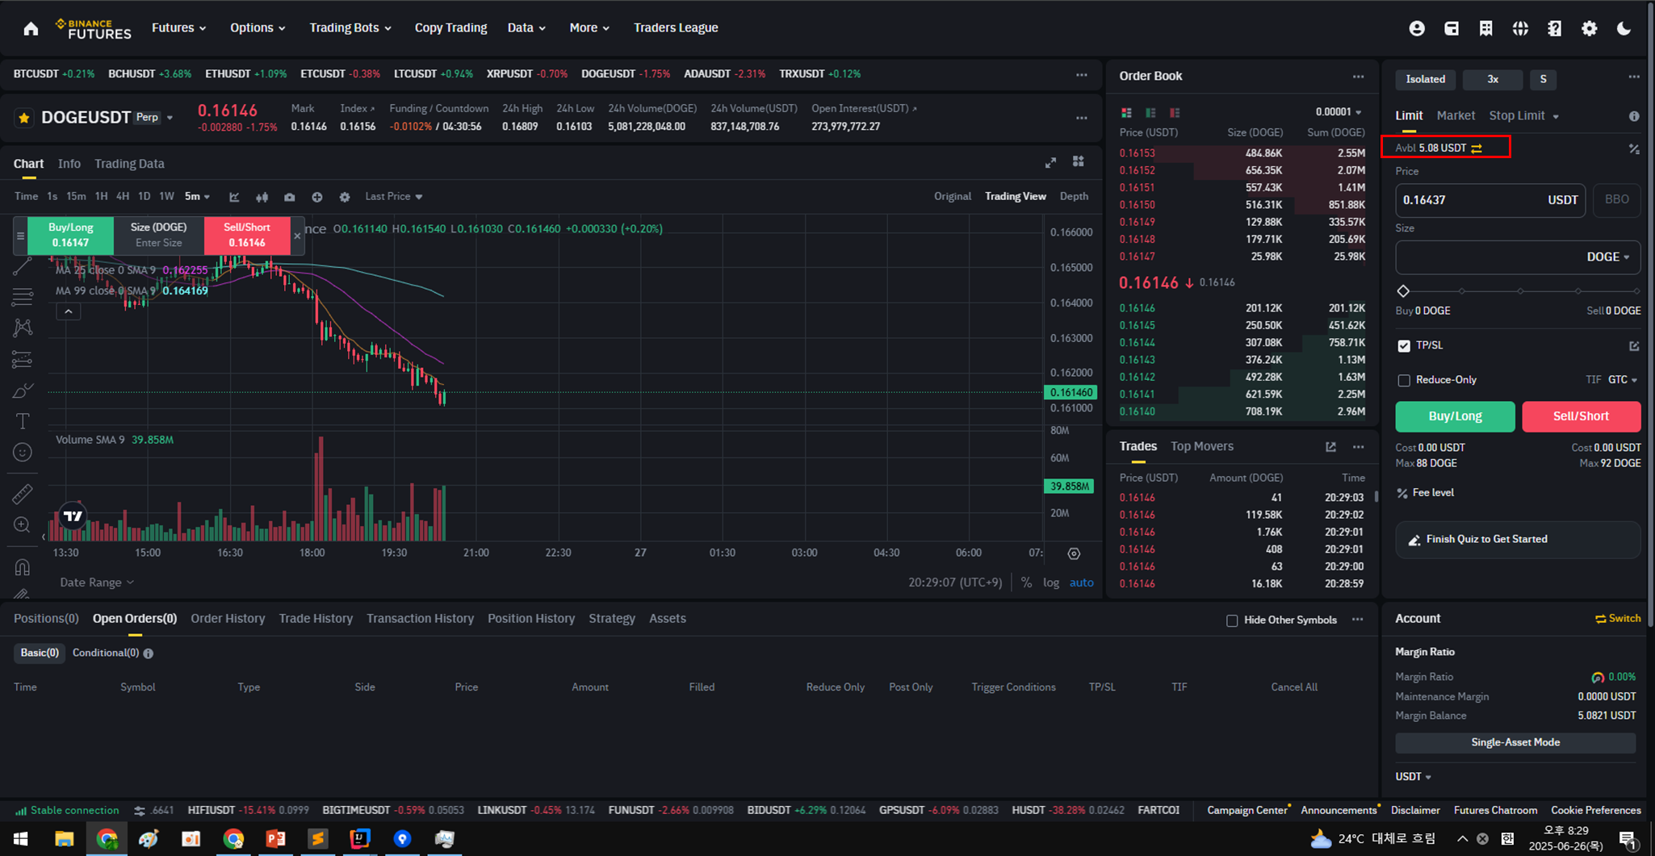The image size is (1655, 856).
Task: Open Isolated margin mode button
Action: (1426, 79)
